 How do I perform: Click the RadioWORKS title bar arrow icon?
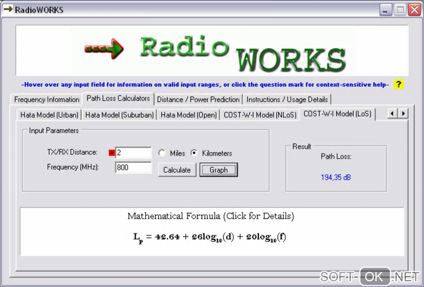tap(8, 10)
